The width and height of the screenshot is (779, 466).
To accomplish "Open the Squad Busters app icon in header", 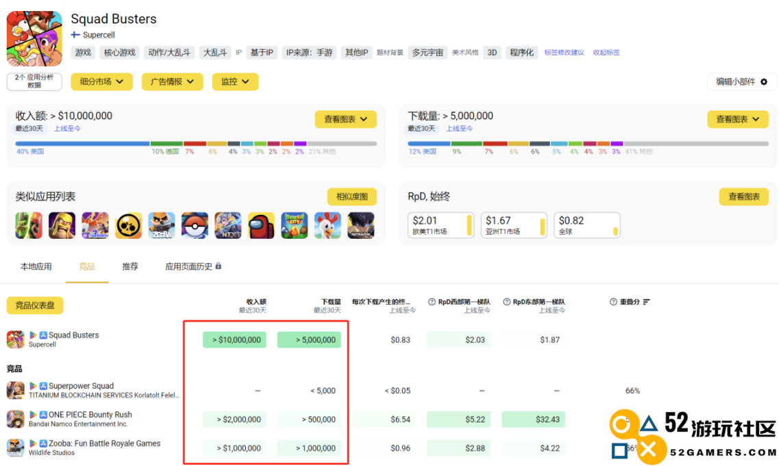I will tap(34, 39).
